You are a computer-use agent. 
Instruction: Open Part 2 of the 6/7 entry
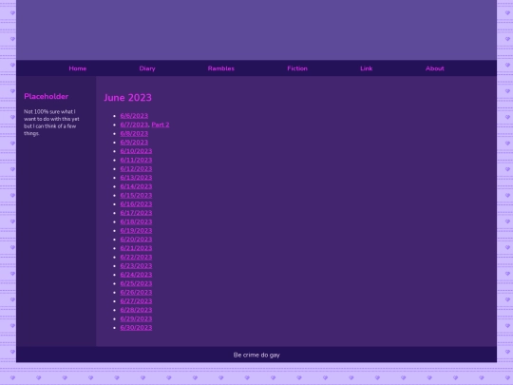coord(161,125)
